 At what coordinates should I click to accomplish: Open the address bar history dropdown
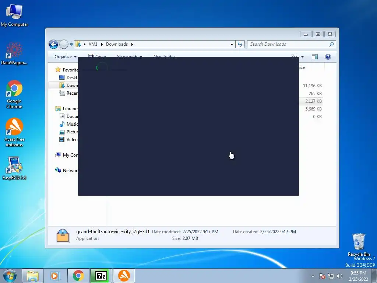232,44
